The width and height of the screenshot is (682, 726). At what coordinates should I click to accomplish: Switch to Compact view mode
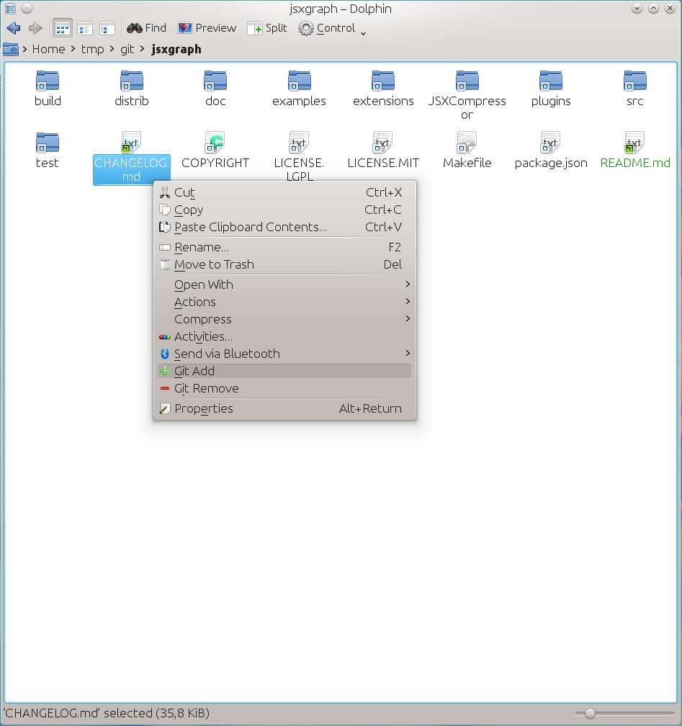[85, 28]
